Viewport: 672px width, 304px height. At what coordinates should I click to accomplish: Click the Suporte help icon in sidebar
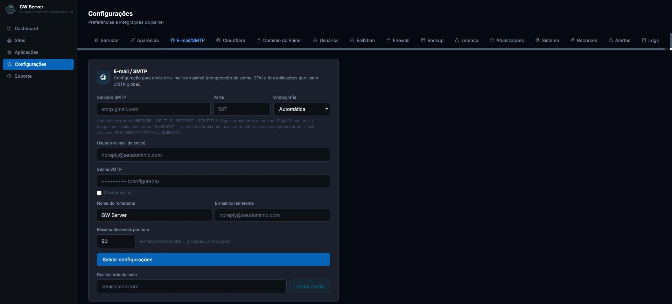coord(9,76)
